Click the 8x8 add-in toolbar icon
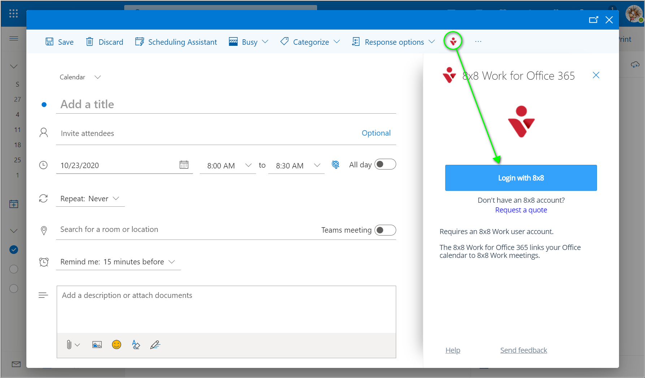645x378 pixels. pos(453,41)
